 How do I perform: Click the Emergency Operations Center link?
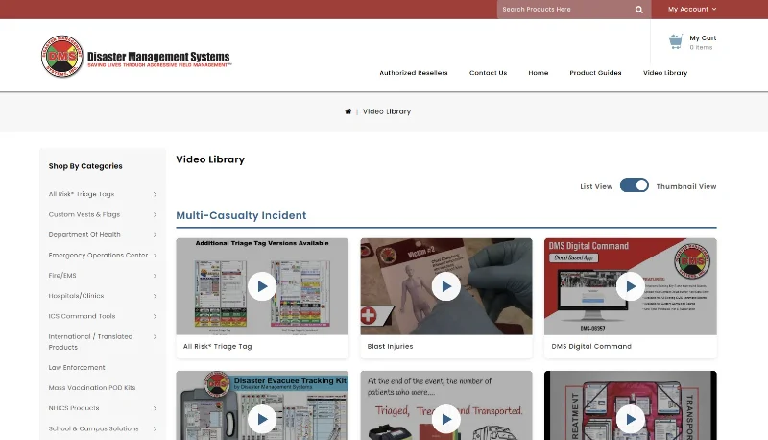[x=98, y=256]
